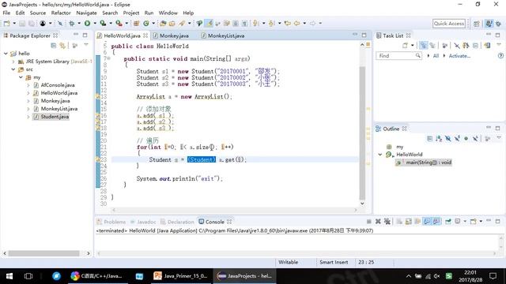Viewport: 506px width, 284px height.
Task: Expand AfConsole.java tree node
Action: [28, 85]
